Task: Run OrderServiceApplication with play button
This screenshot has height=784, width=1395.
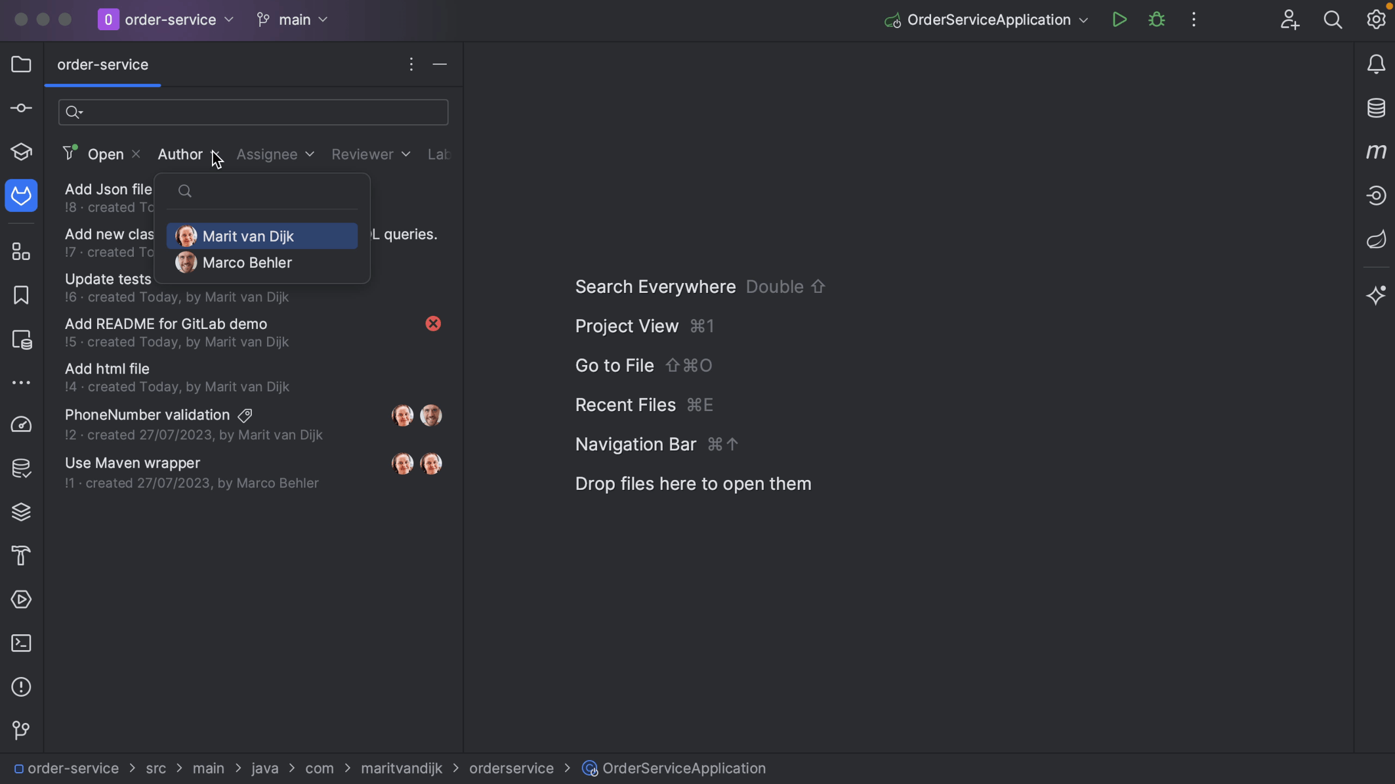Action: tap(1119, 20)
